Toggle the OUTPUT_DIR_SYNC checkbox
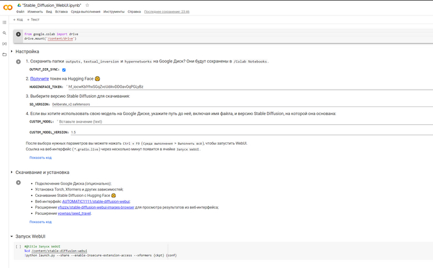 click(x=64, y=69)
